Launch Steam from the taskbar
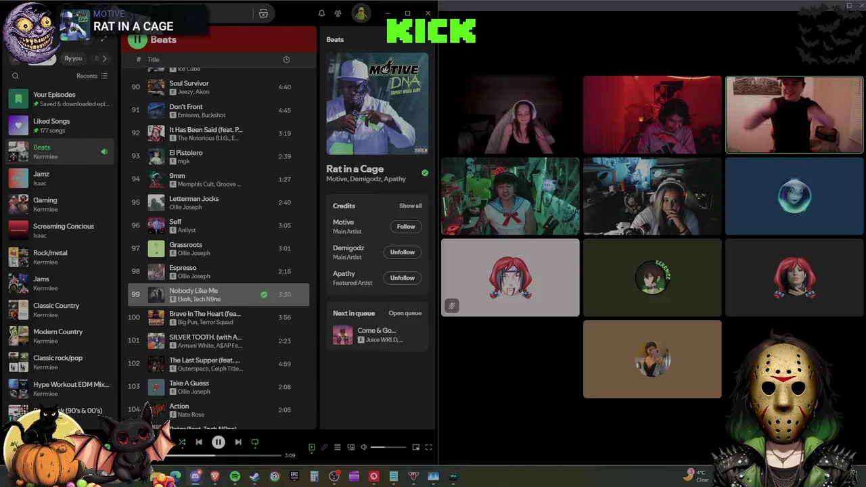866x487 pixels. click(x=254, y=476)
